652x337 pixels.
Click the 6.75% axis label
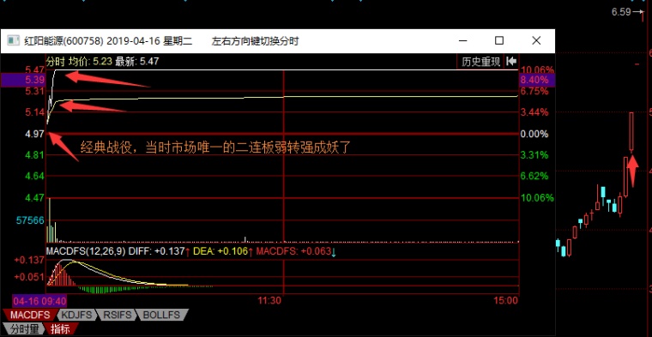534,92
